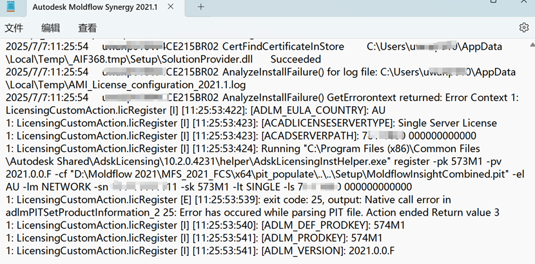Click the Notepad app icon
The height and width of the screenshot is (264, 535).
click(11, 6)
